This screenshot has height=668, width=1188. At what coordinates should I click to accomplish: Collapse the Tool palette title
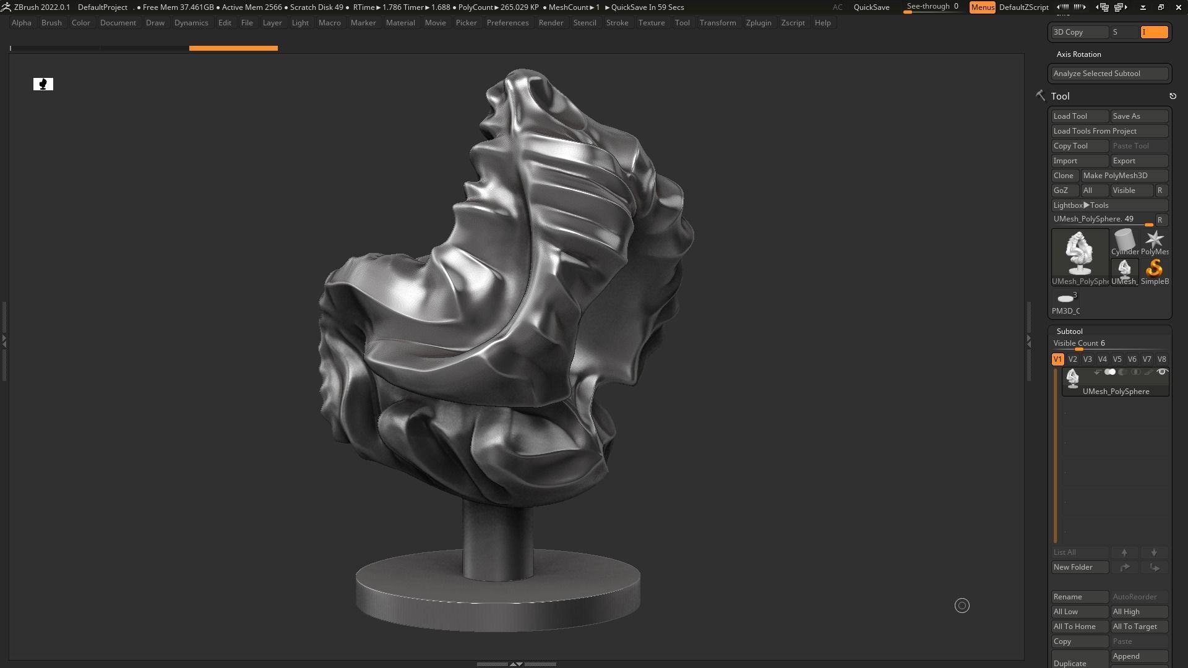(x=1060, y=96)
